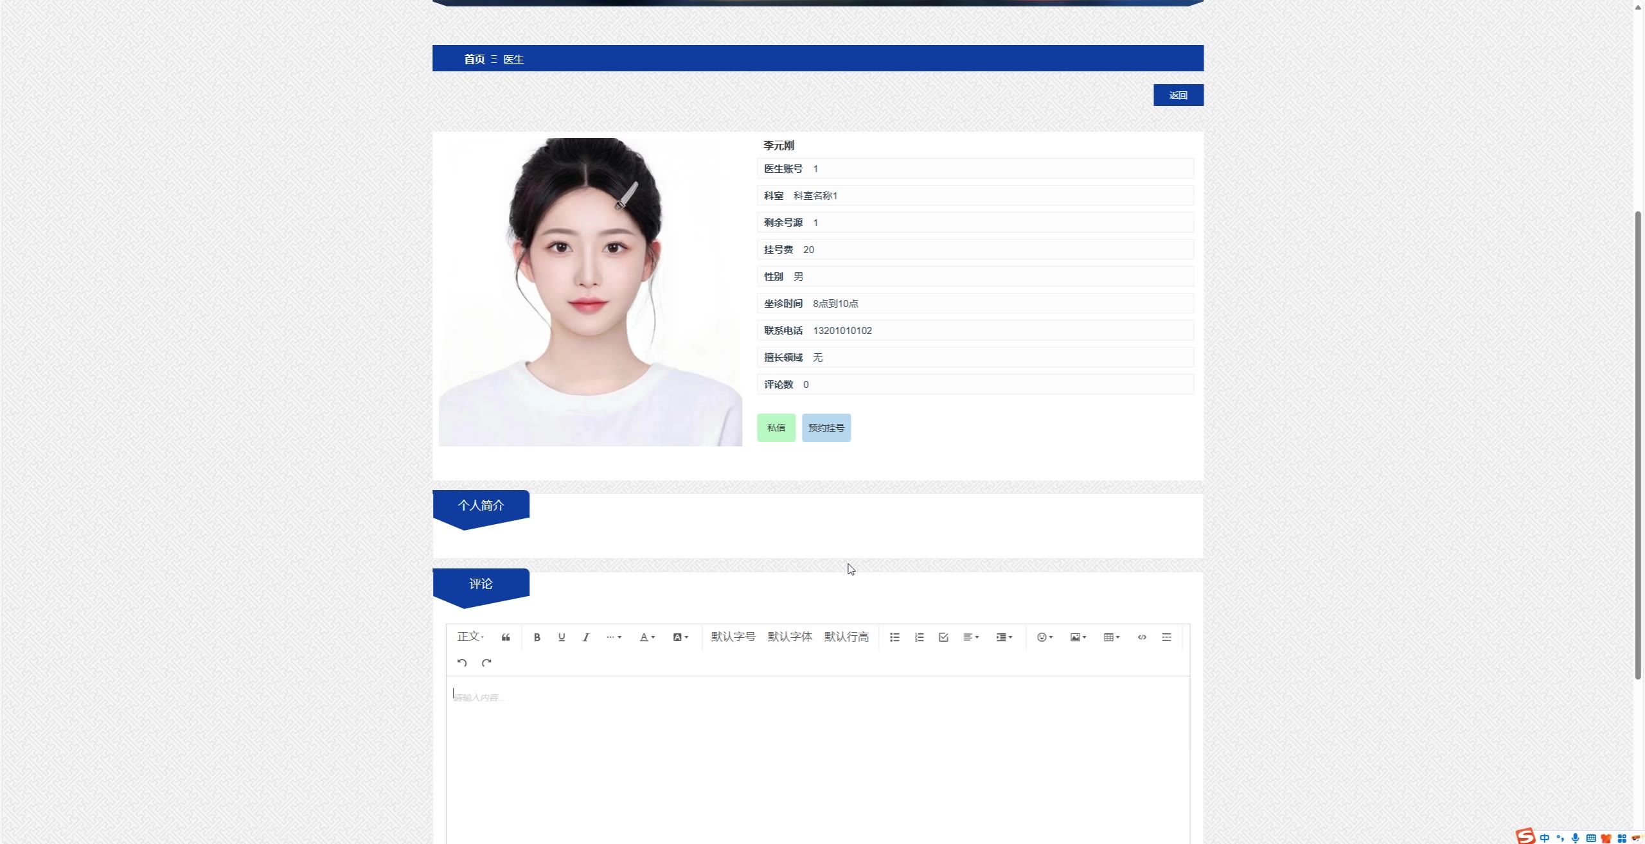The height and width of the screenshot is (844, 1645).
Task: Click the 预约挂号 button
Action: (826, 428)
